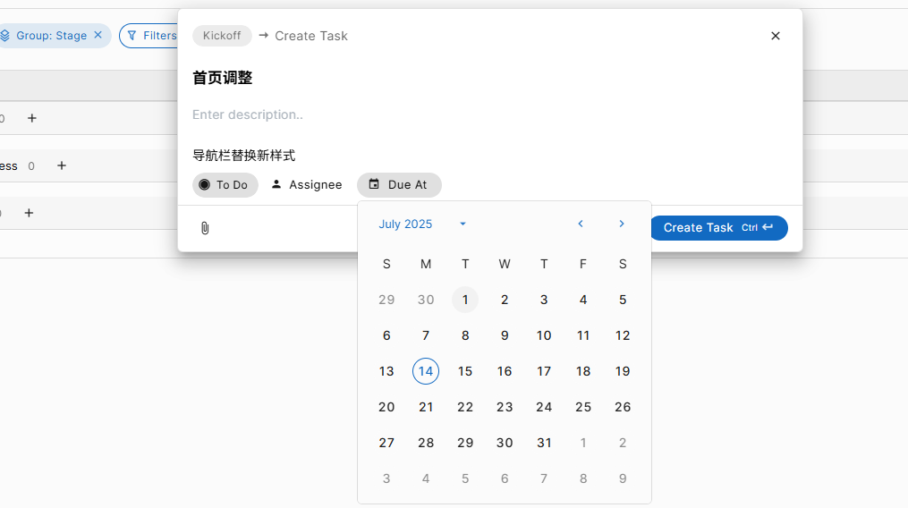Click the plus icon in the third stage row
This screenshot has height=508, width=908.
click(x=29, y=213)
